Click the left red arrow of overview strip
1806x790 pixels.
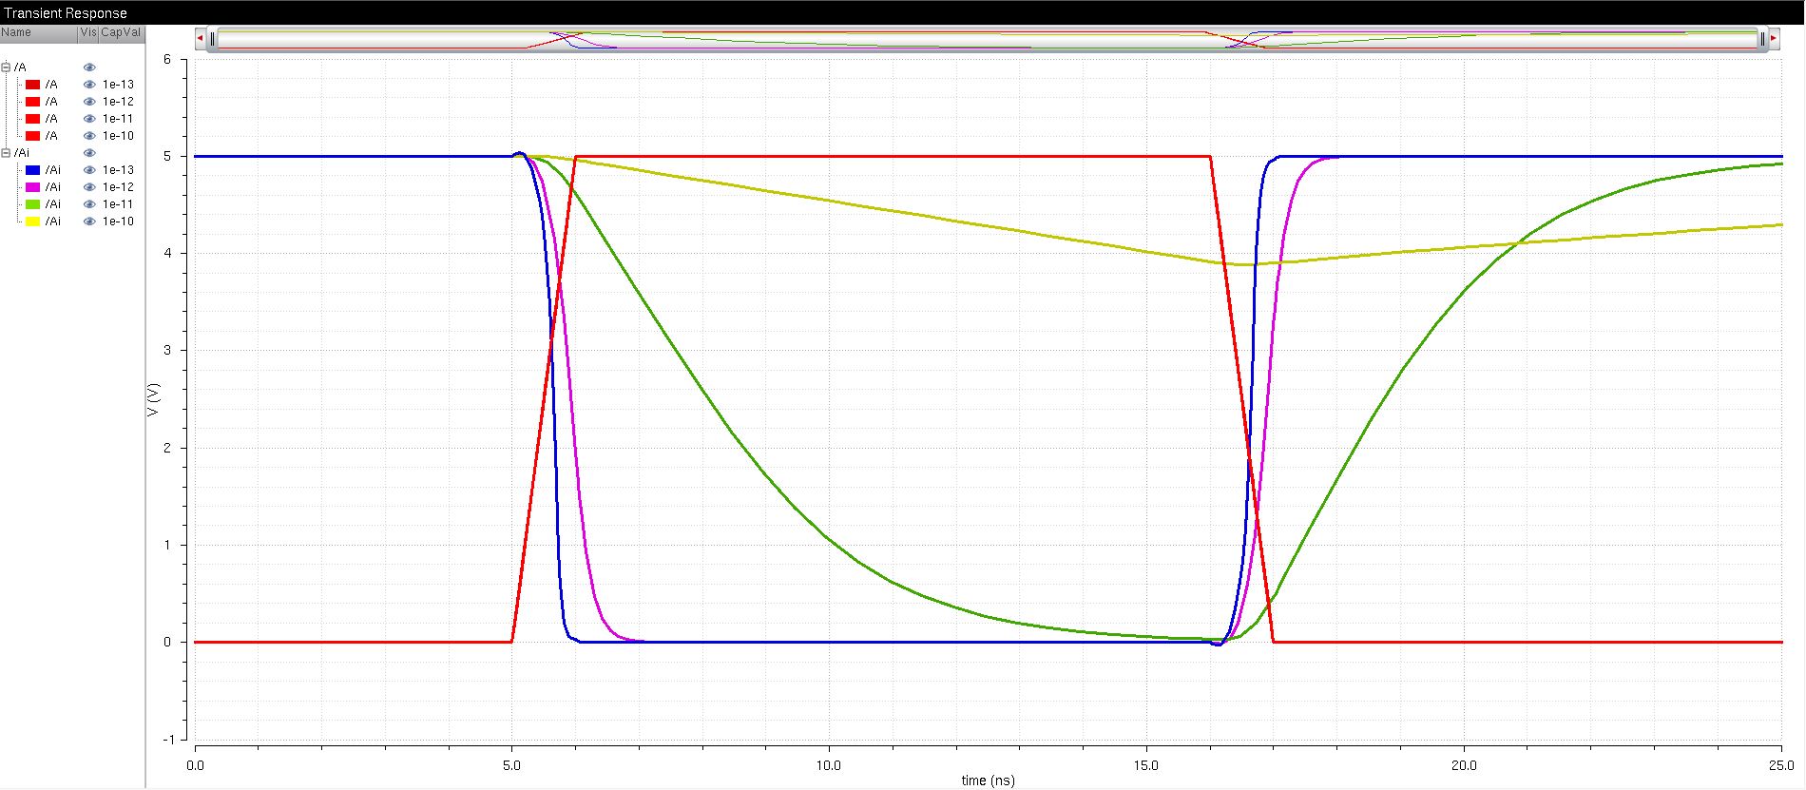click(x=200, y=38)
